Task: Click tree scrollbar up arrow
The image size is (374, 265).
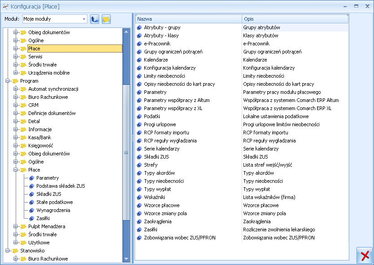Action: (x=126, y=32)
